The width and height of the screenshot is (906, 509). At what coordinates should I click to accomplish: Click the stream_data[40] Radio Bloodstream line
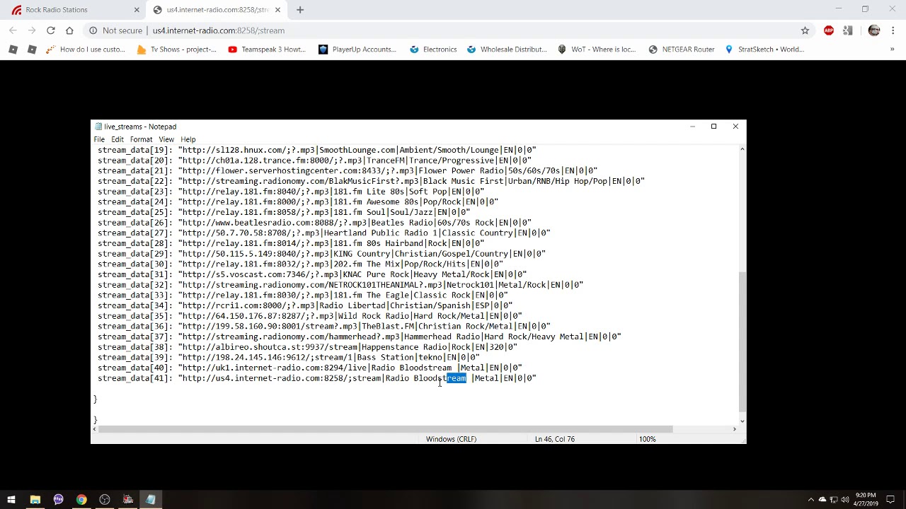tap(309, 368)
